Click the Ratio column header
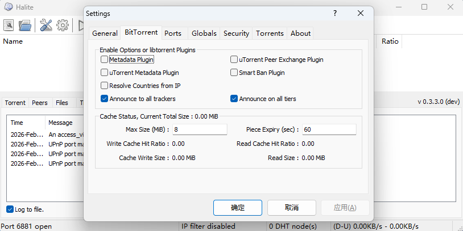 tap(390, 41)
